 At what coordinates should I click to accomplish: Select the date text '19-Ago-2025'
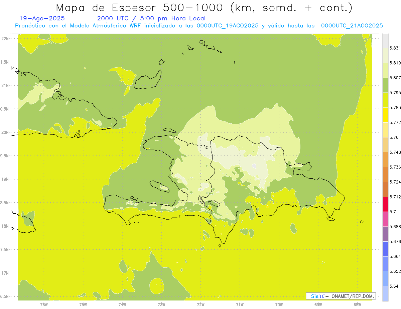[42, 18]
